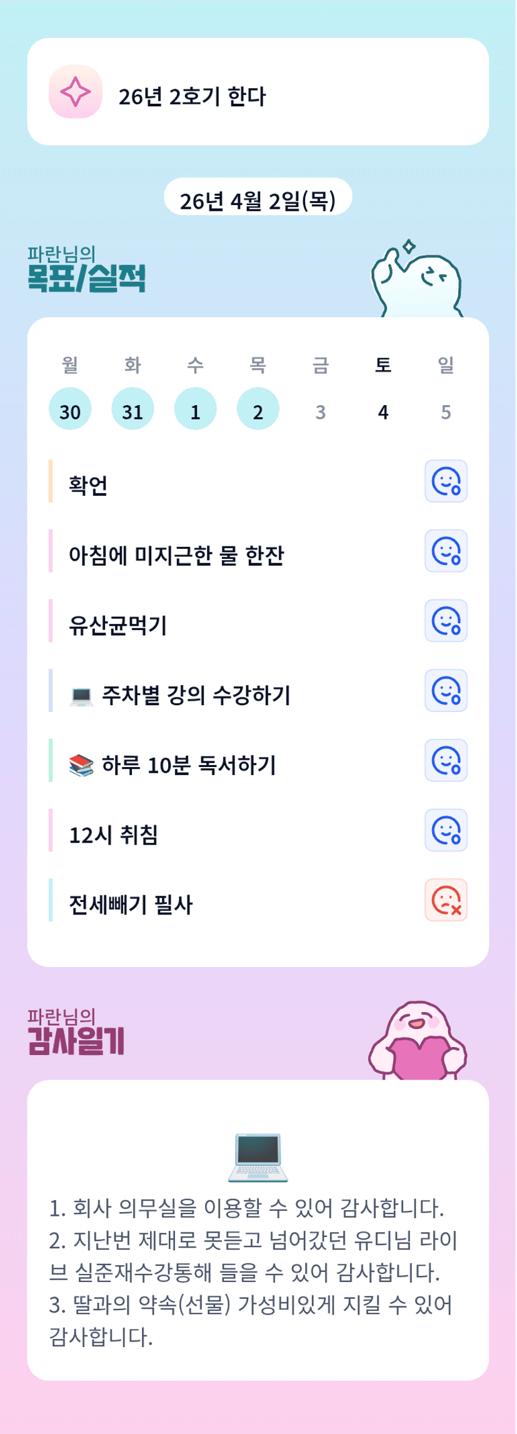Open the 26년 4월 2일(목) date pill

pos(258,200)
